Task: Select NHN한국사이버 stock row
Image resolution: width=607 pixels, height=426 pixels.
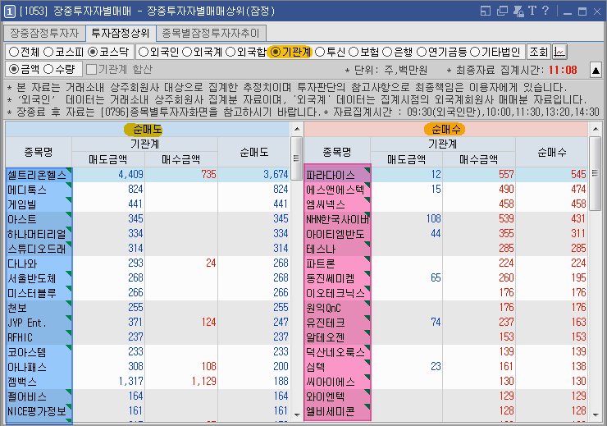Action: [x=338, y=219]
